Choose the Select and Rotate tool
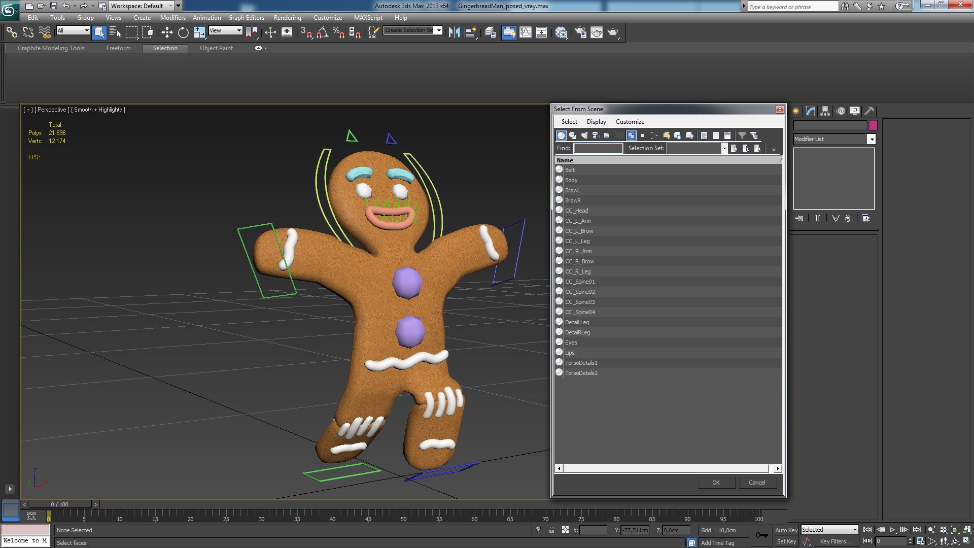The height and width of the screenshot is (548, 974). 183,32
